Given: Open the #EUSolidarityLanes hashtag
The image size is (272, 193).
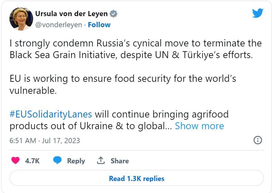Looking at the screenshot, I should [51, 114].
